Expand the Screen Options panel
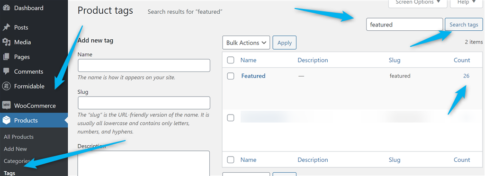Viewport: 485px width, 176px height. coord(418,2)
